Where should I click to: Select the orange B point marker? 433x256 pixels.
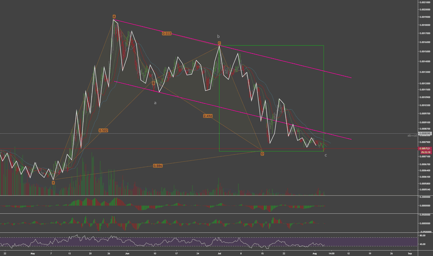tap(153, 83)
